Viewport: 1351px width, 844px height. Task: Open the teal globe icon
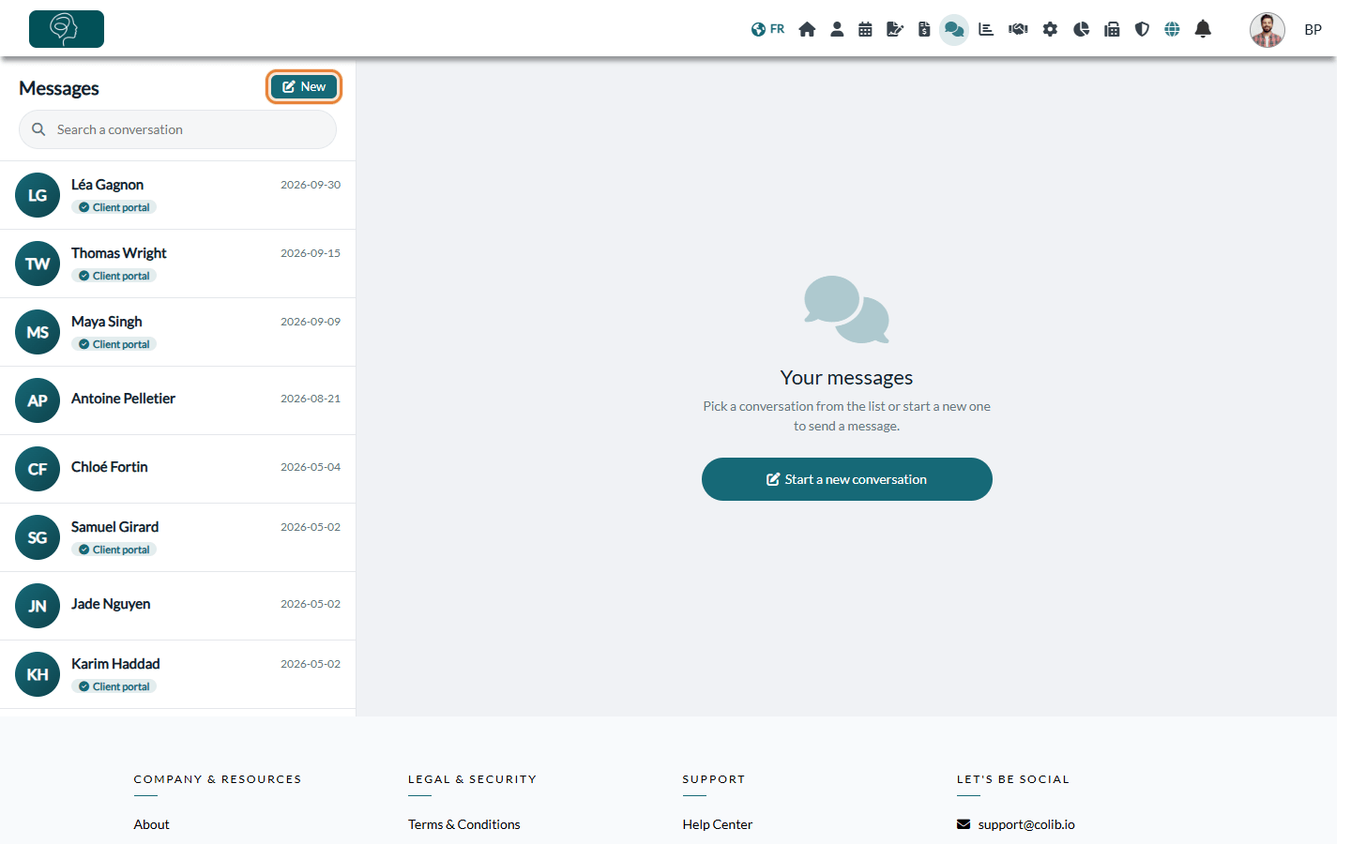pyautogui.click(x=1172, y=29)
